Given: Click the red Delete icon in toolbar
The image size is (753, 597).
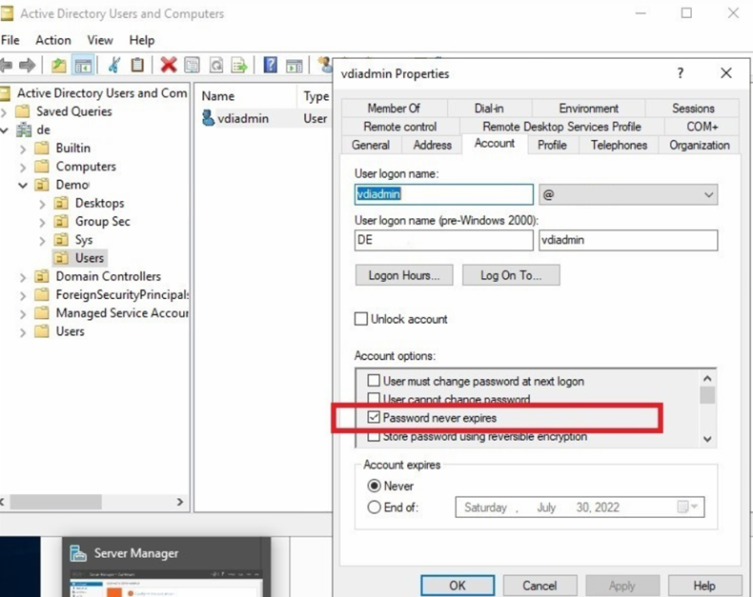Looking at the screenshot, I should (x=169, y=65).
